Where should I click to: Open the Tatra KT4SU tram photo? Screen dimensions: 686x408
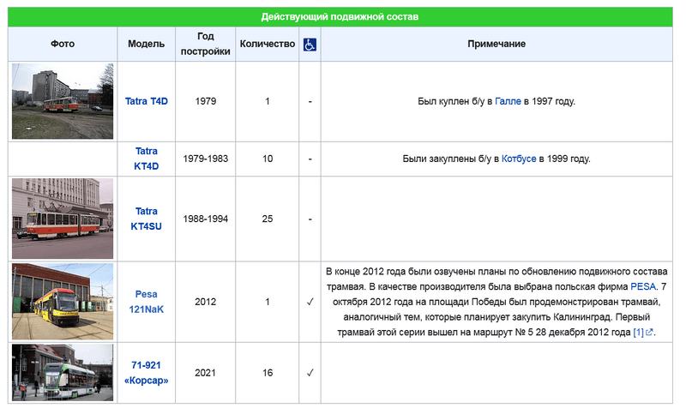click(63, 219)
